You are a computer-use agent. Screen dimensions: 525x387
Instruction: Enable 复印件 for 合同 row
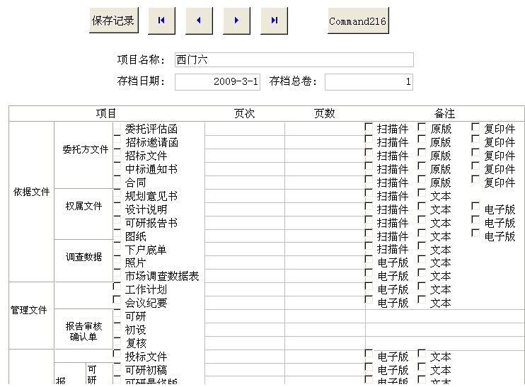475,180
